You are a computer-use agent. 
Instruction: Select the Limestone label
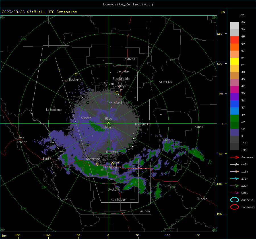tap(54, 110)
